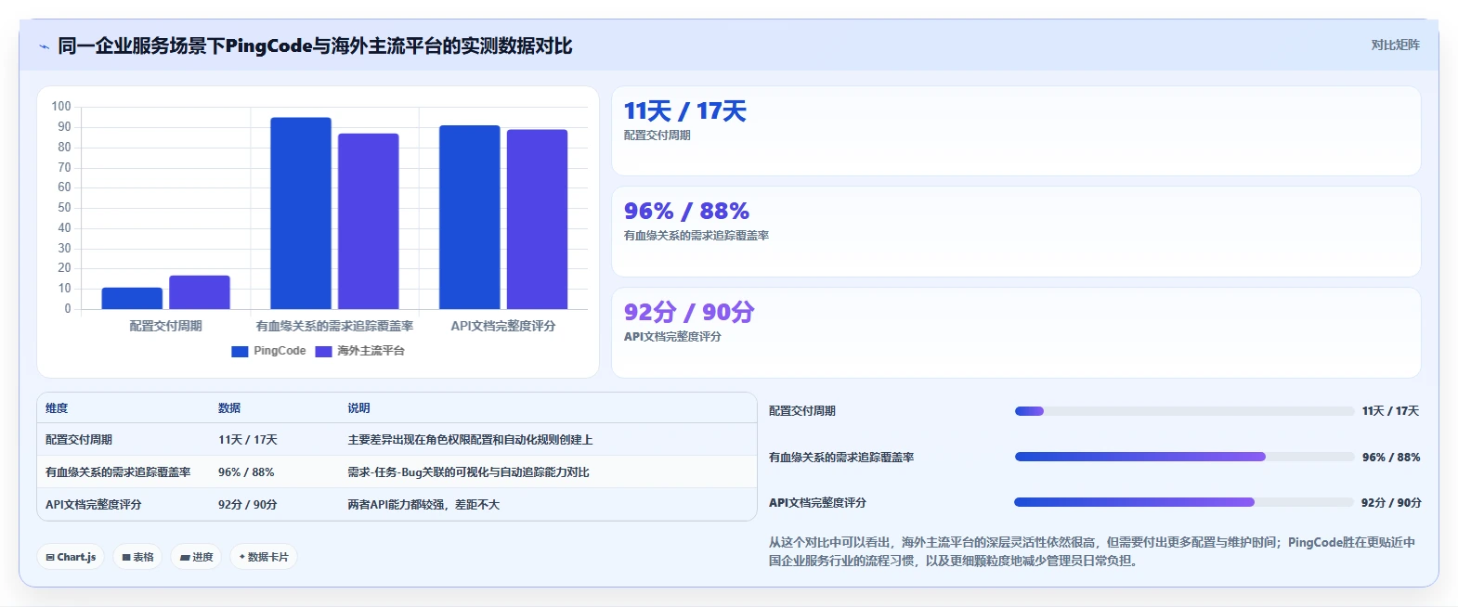
Task: Click the 对比矩阵 label in header
Action: (x=1395, y=45)
